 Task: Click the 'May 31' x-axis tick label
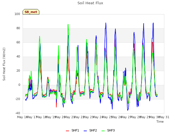(x=164, y=117)
